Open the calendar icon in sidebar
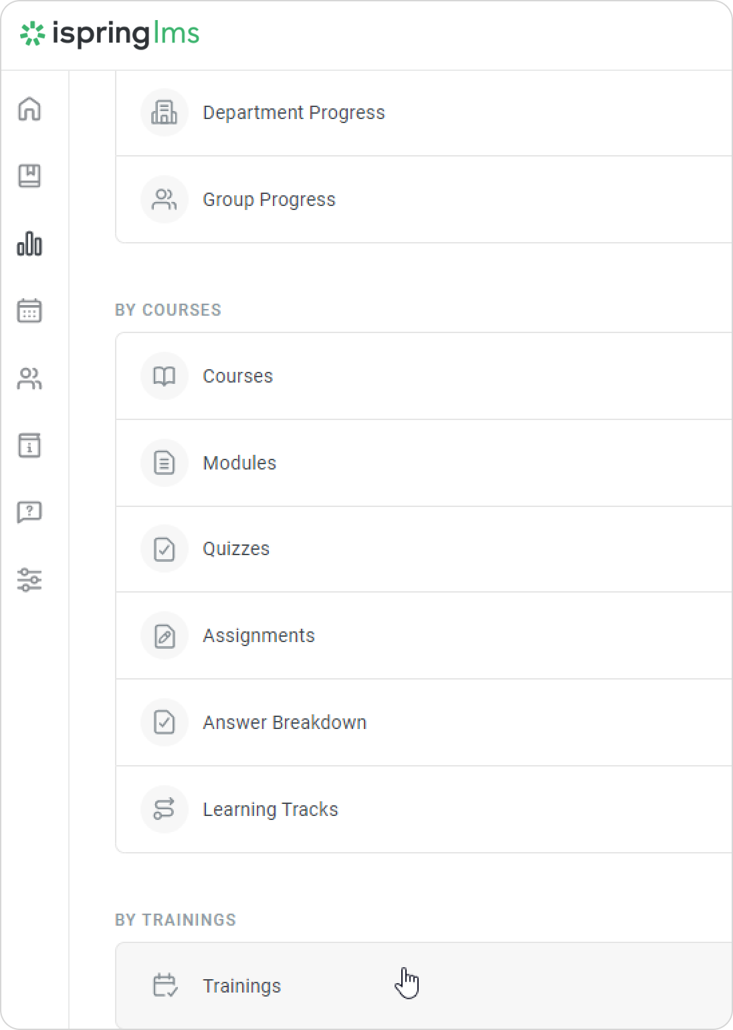 29,311
